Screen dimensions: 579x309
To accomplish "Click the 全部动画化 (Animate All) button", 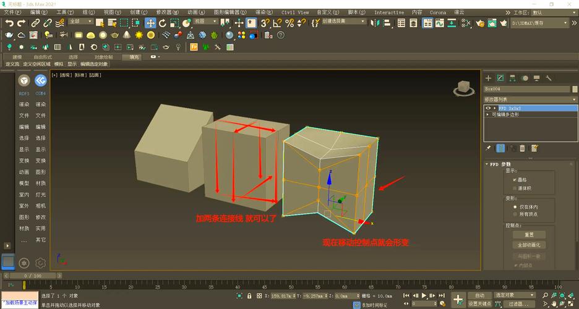I will pos(530,245).
